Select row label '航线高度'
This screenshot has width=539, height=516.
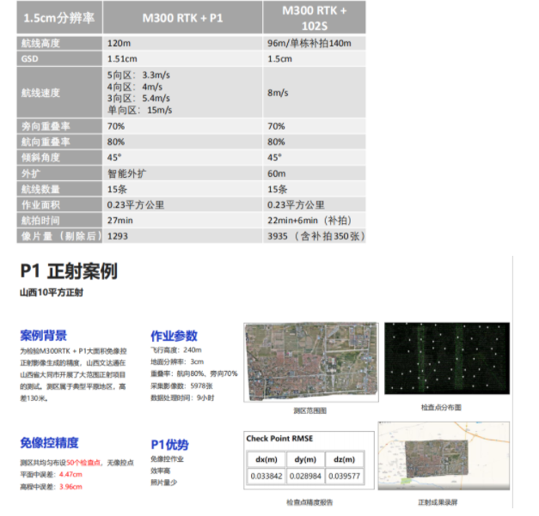click(x=59, y=43)
